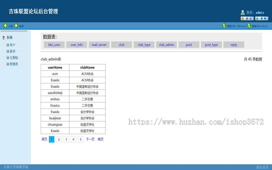Viewport: 272px width, 170px height.
Task: Click the 尾页 last page link
Action: pos(100,139)
